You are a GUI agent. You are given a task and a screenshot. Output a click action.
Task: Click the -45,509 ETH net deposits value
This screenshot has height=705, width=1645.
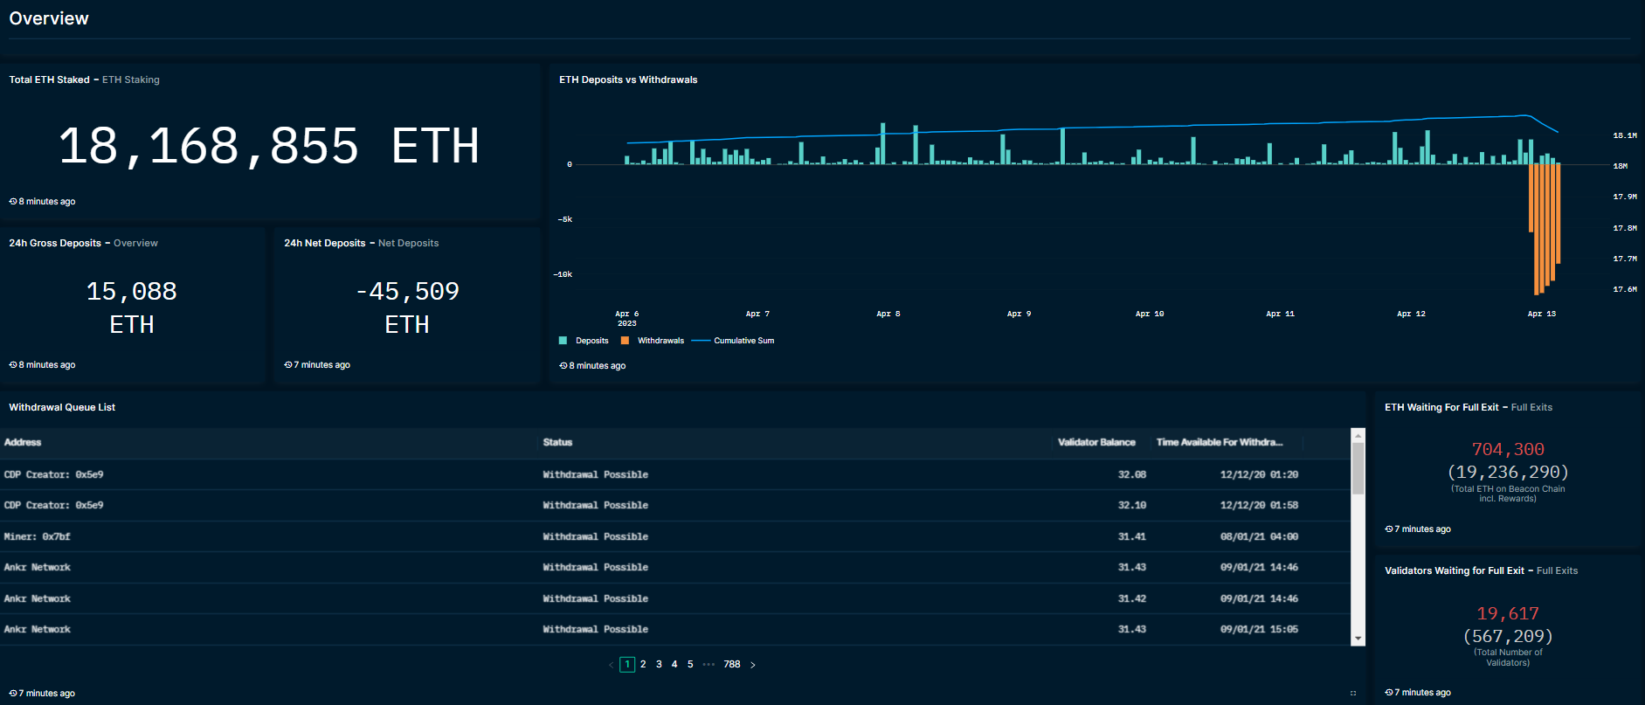coord(407,308)
